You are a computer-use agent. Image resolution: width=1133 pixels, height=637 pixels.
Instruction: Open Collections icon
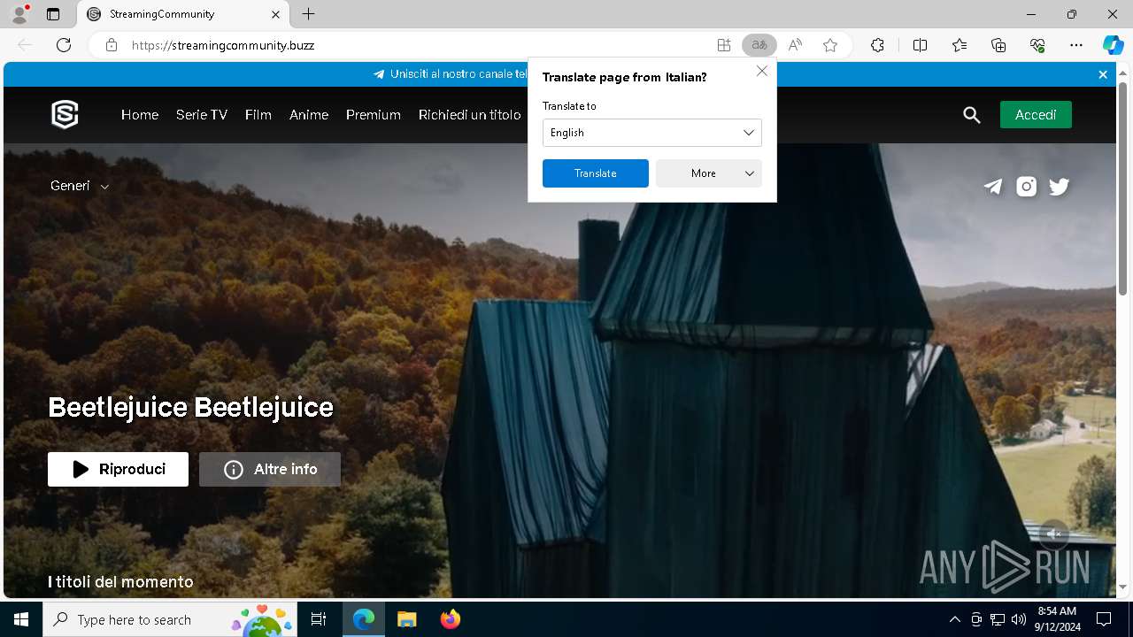click(x=998, y=45)
